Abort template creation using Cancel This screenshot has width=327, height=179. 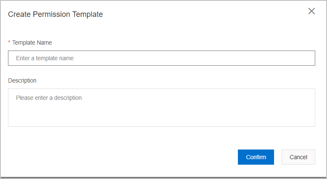298,157
